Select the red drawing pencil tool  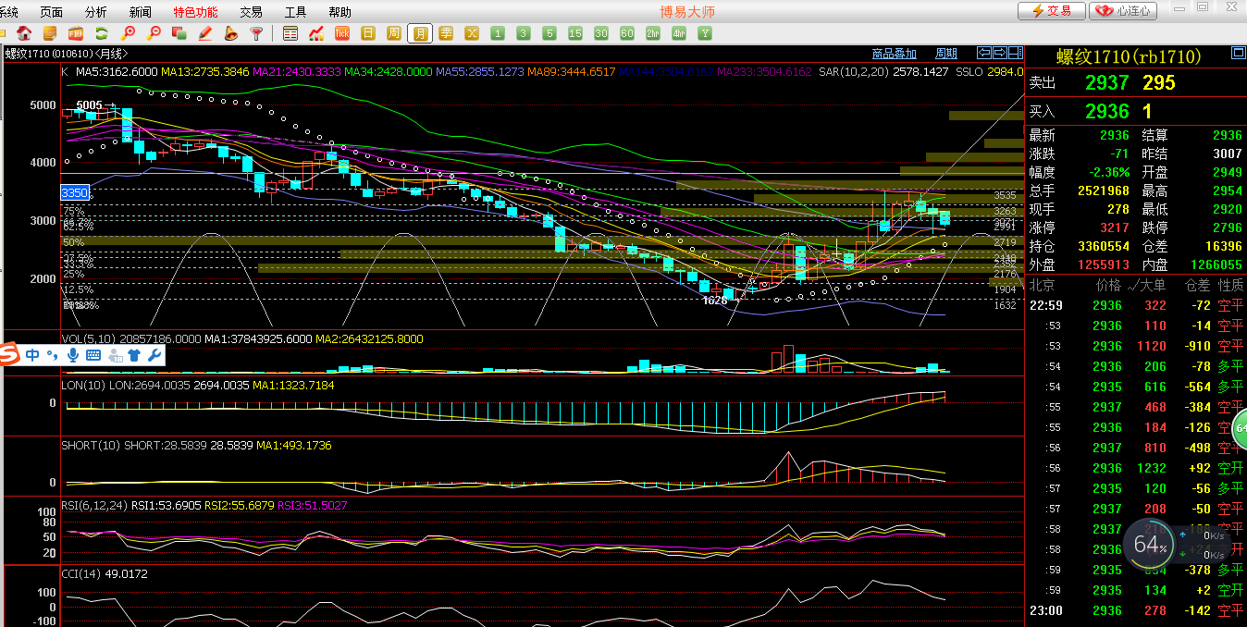[x=205, y=33]
